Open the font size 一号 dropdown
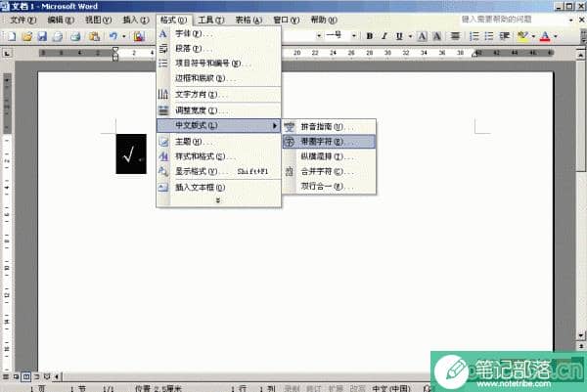587x392 pixels. click(354, 36)
